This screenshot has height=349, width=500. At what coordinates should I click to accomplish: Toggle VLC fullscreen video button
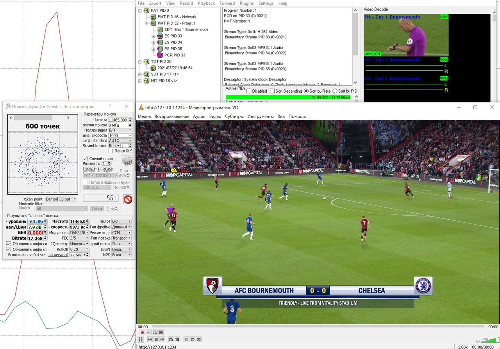pos(171,339)
